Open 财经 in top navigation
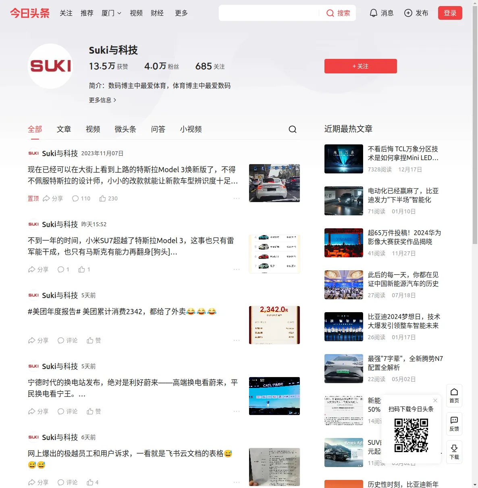478x488 pixels. [x=157, y=13]
